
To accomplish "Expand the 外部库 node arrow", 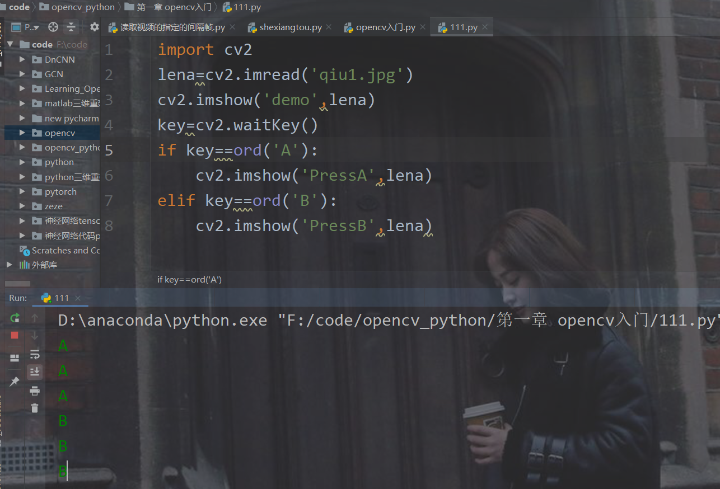I will (x=10, y=264).
